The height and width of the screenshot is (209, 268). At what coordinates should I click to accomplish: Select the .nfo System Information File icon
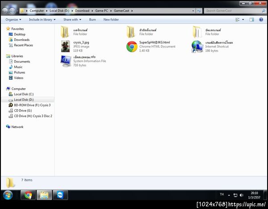click(66, 61)
